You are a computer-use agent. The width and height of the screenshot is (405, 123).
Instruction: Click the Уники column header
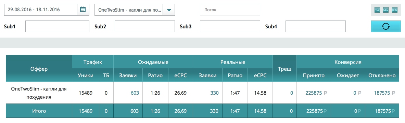coord(86,76)
